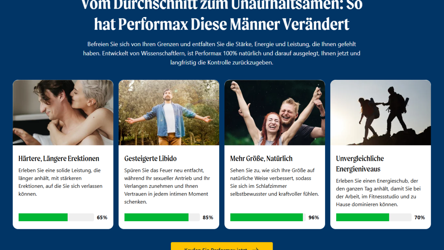
Task: Open the couple embracing image
Action: click(63, 113)
